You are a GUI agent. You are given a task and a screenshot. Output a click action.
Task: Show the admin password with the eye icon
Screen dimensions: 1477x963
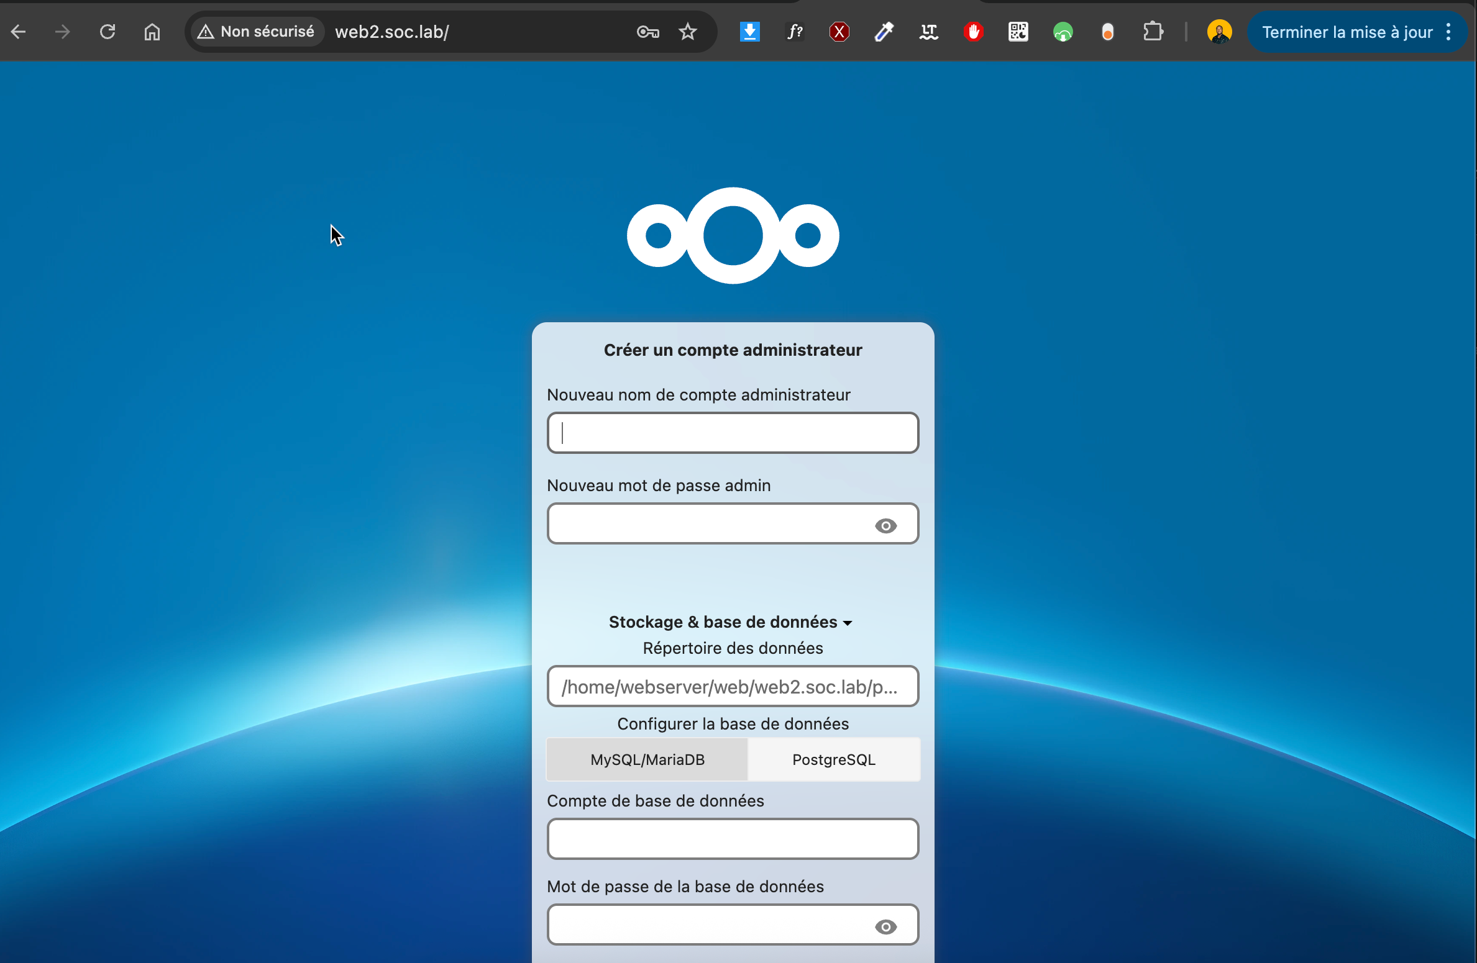(885, 526)
